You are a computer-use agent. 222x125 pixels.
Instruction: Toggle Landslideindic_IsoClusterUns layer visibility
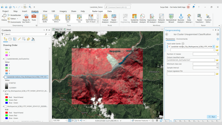tap(6, 59)
